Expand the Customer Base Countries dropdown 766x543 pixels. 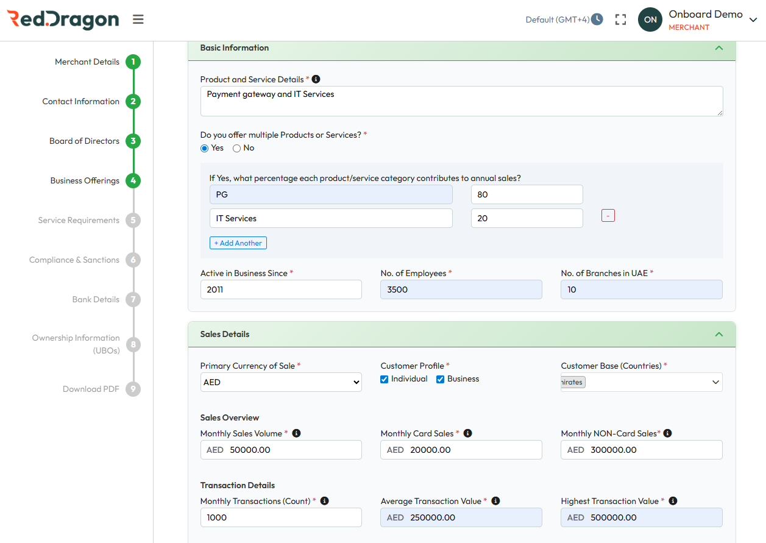(715, 382)
